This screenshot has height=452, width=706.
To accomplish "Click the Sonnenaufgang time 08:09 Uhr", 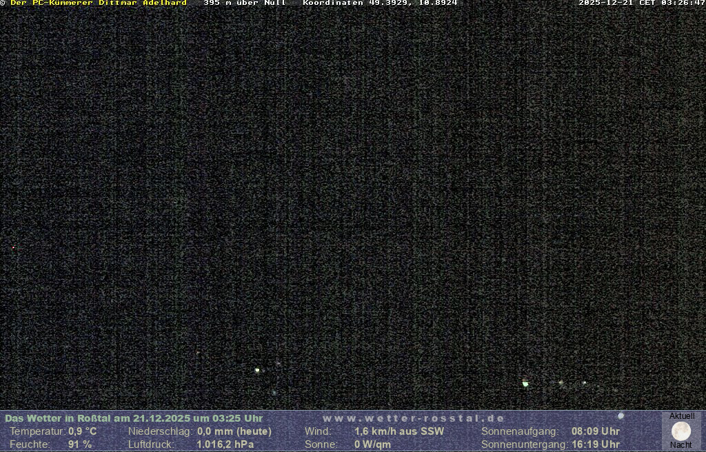I will pyautogui.click(x=595, y=431).
